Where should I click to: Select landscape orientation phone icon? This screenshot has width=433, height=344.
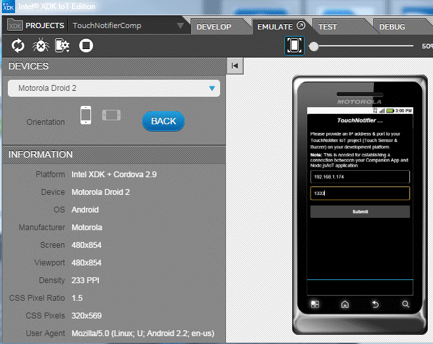click(x=111, y=115)
